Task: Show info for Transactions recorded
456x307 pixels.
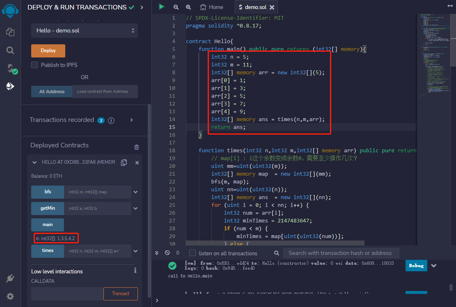Action: pos(111,120)
